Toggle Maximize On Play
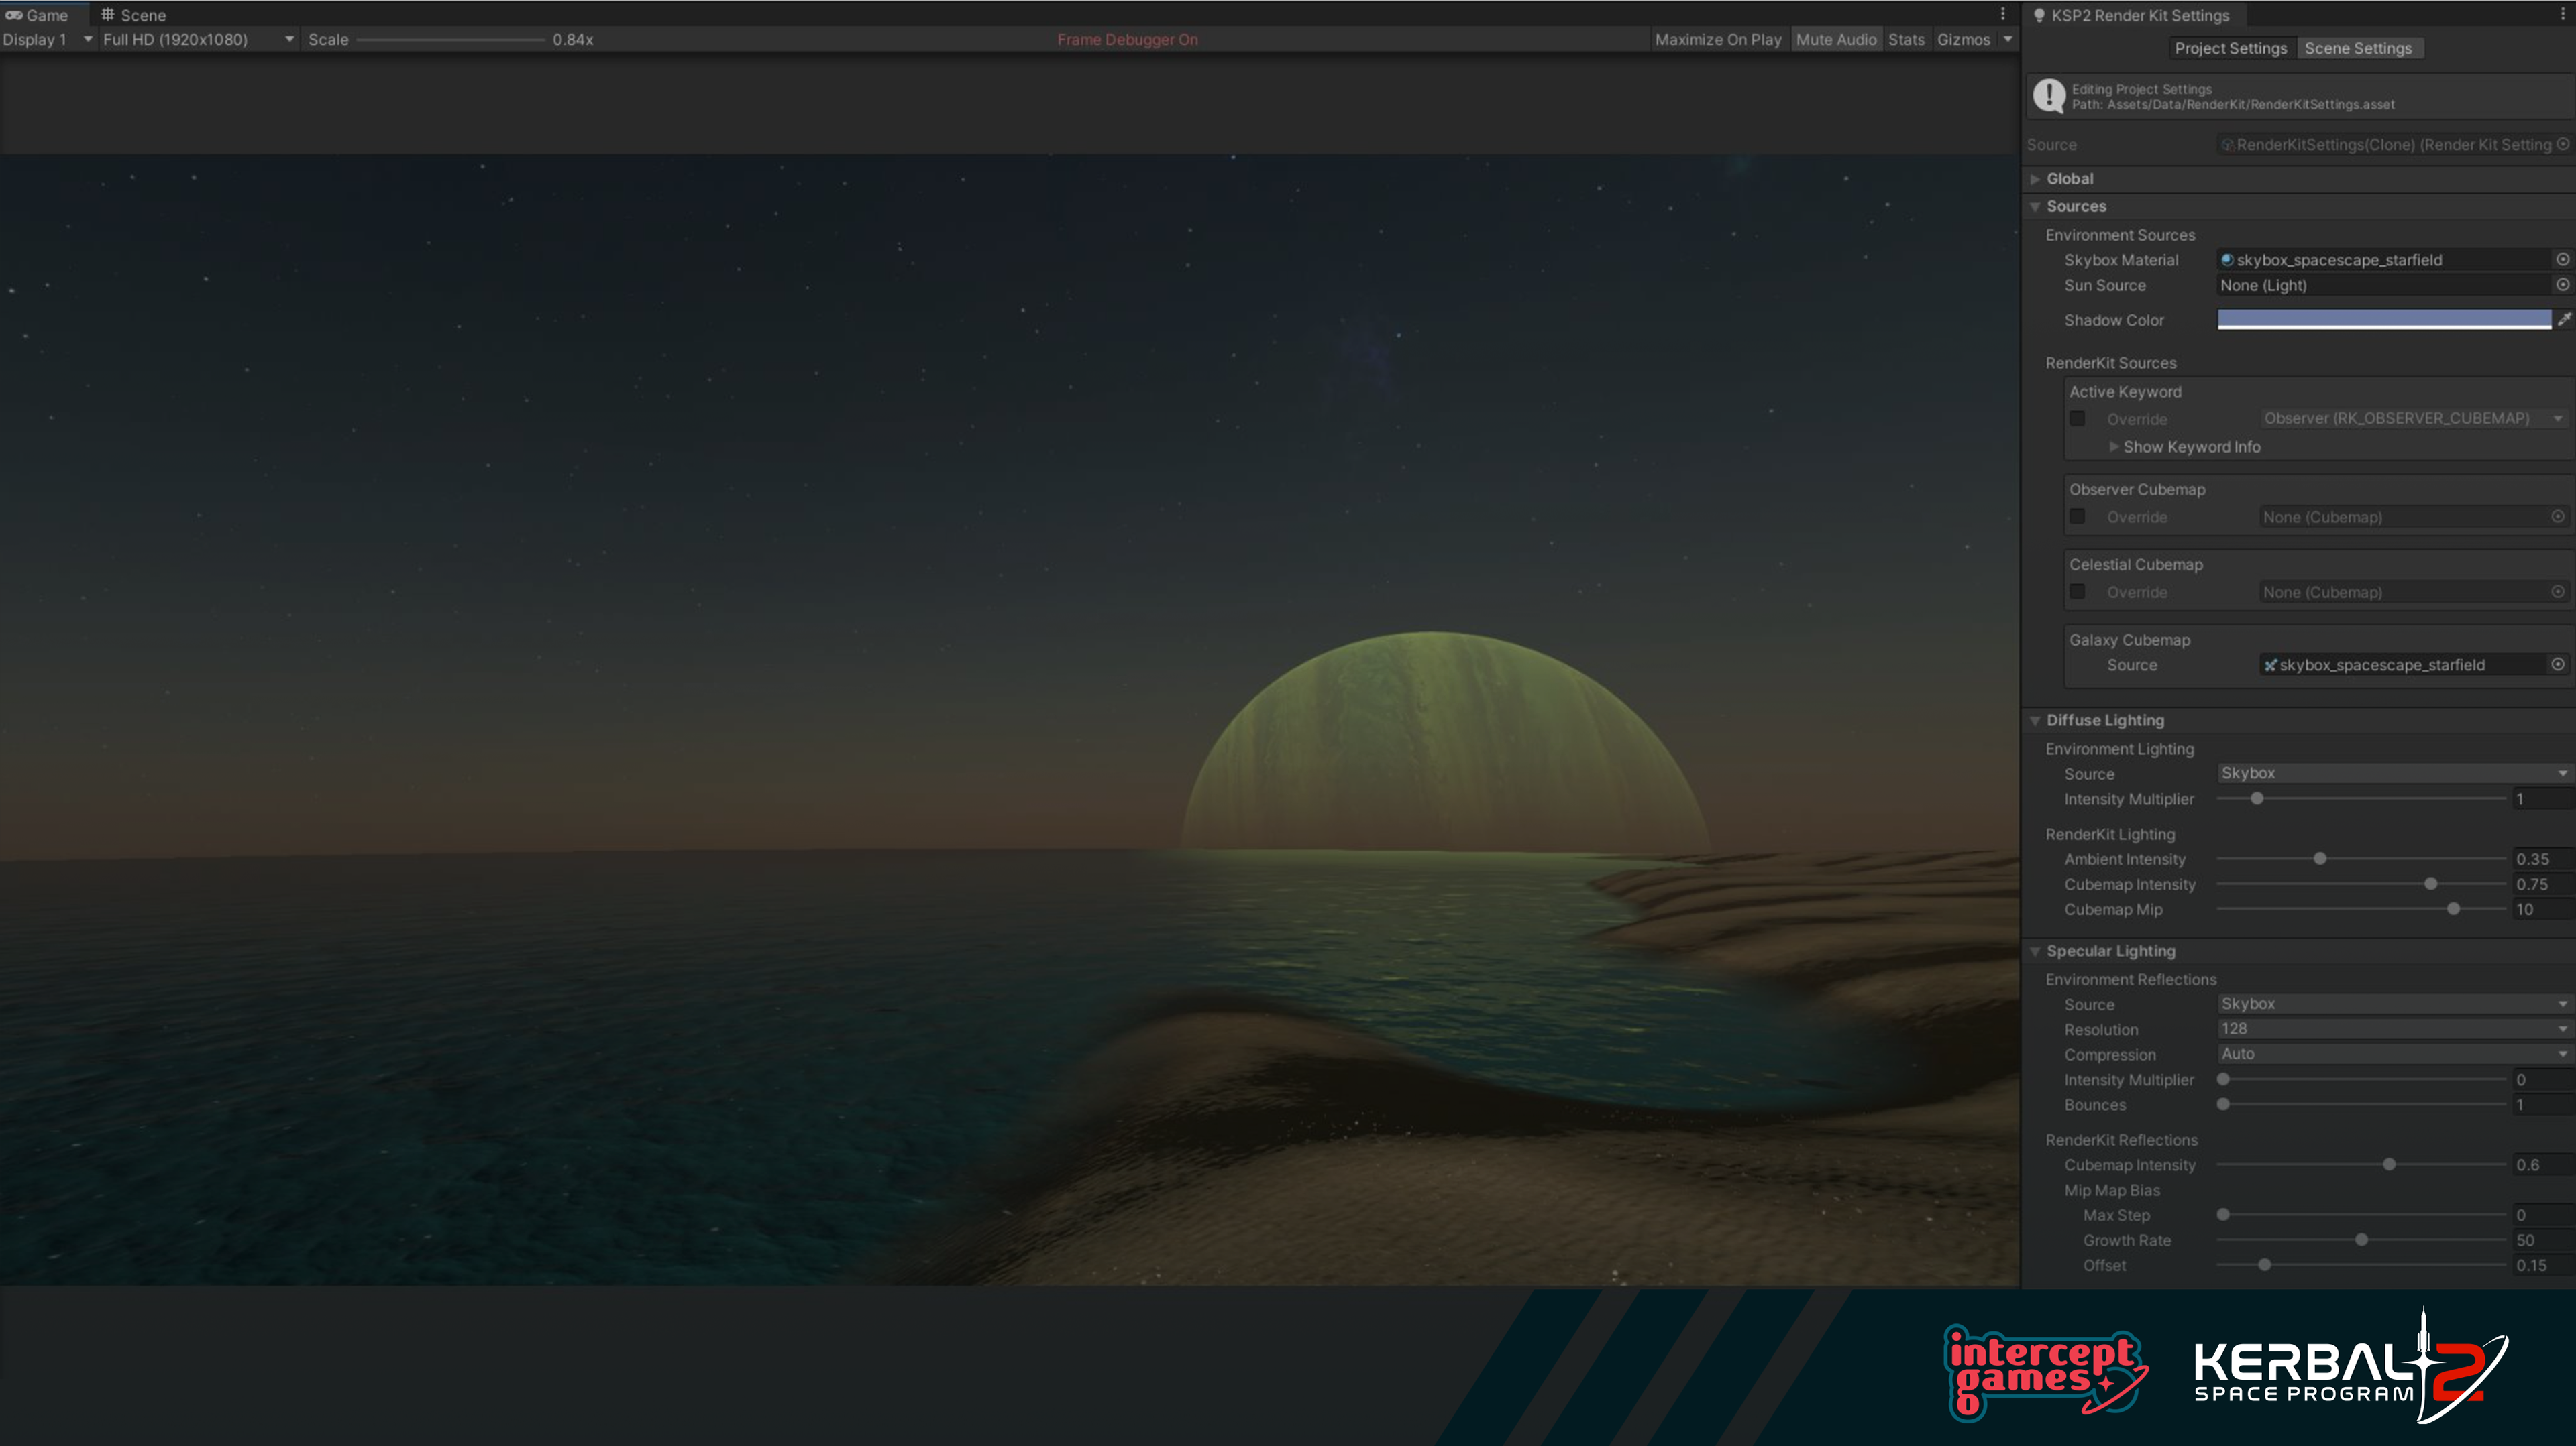Viewport: 2576px width, 1446px height. point(1718,40)
